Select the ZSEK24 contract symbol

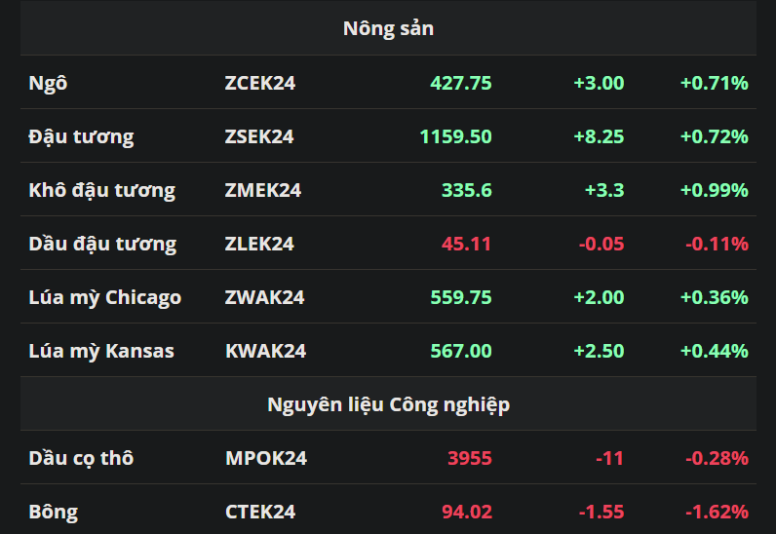coord(259,136)
